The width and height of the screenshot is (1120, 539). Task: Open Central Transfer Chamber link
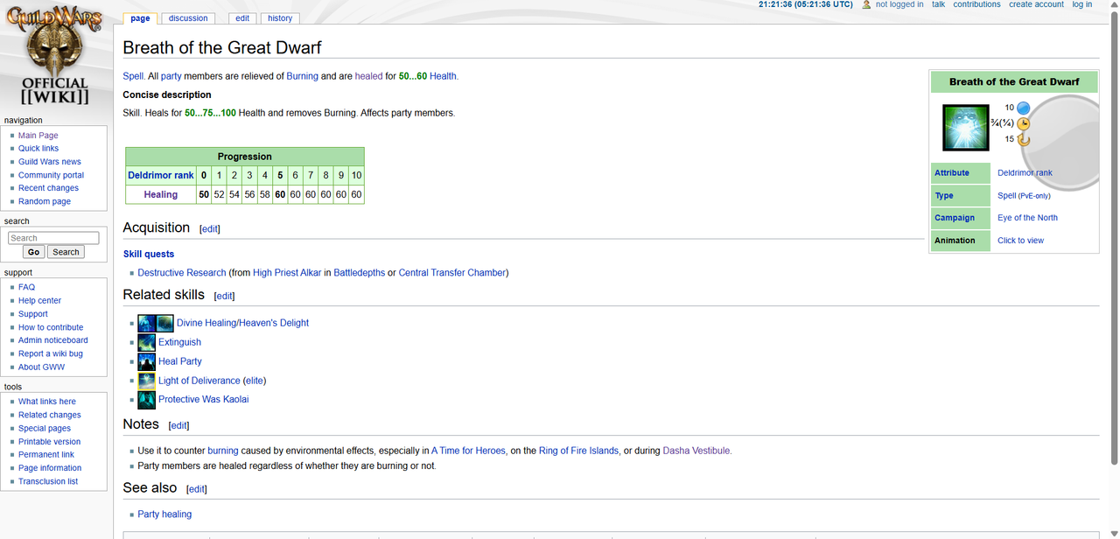click(452, 273)
